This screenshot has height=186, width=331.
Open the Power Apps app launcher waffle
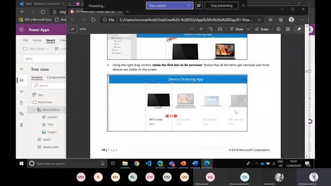21,30
